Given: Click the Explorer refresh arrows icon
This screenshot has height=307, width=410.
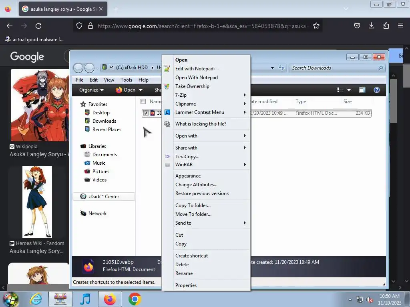Looking at the screenshot, I should coord(281,68).
